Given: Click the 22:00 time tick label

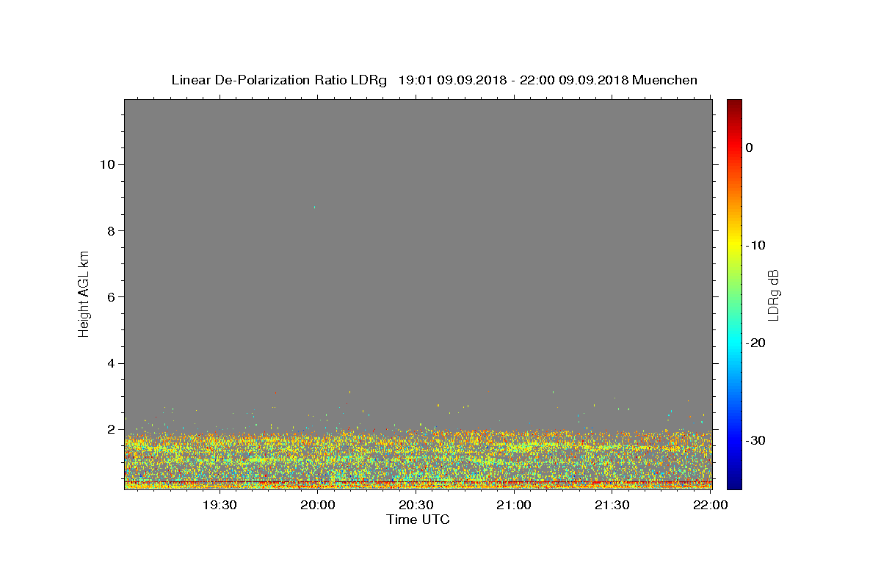Looking at the screenshot, I should coord(711,505).
